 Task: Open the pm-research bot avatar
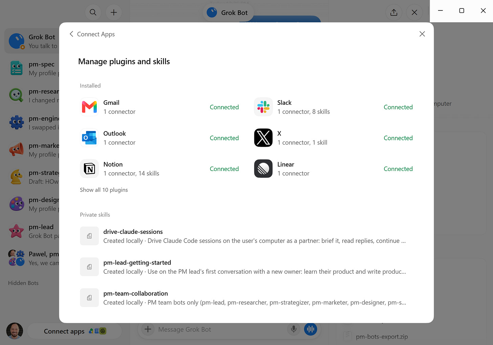(x=16, y=95)
